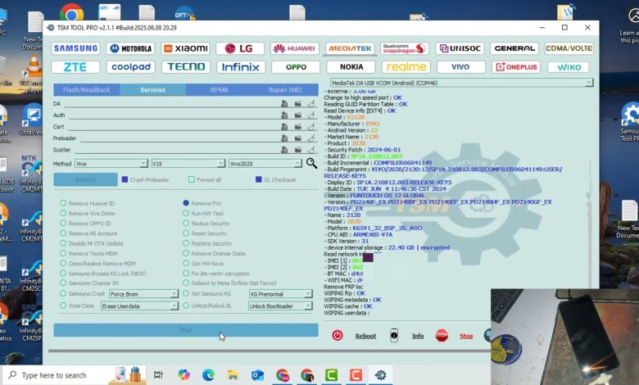639x385 pixels.
Task: Click the Start button
Action: coord(186,330)
